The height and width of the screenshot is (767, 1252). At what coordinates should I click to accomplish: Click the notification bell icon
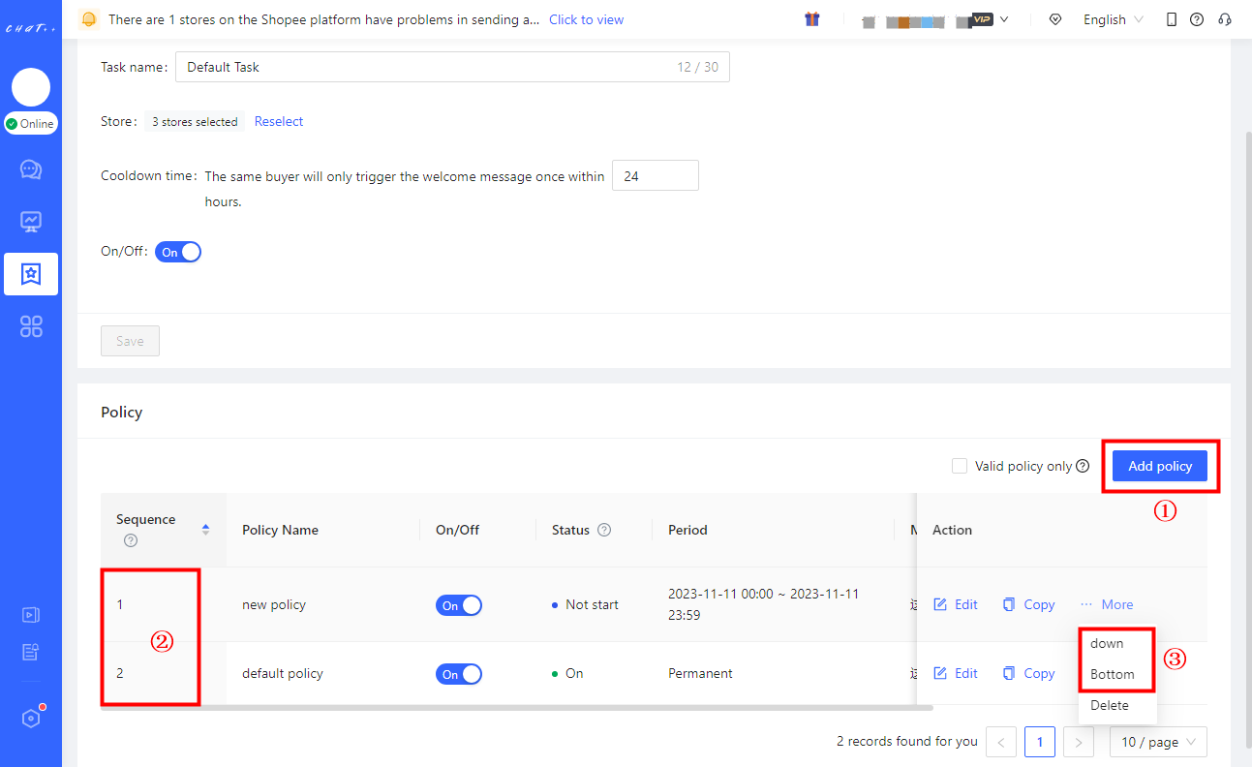(x=89, y=19)
